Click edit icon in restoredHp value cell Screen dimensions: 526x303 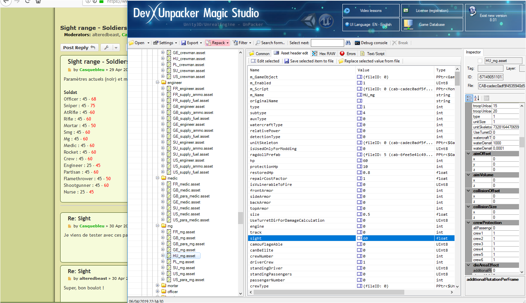click(359, 173)
